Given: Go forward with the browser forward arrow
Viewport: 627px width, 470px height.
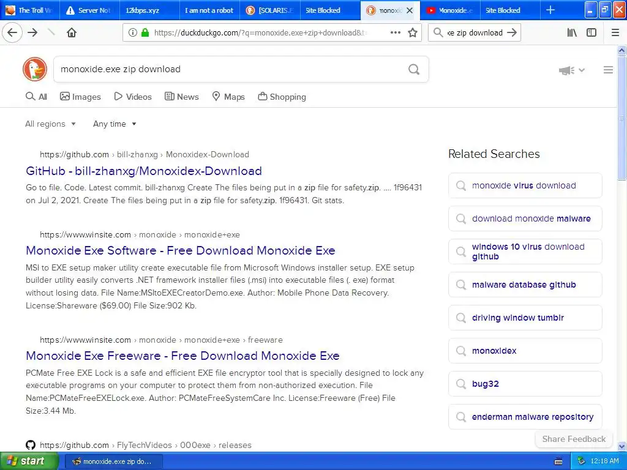Looking at the screenshot, I should [32, 33].
